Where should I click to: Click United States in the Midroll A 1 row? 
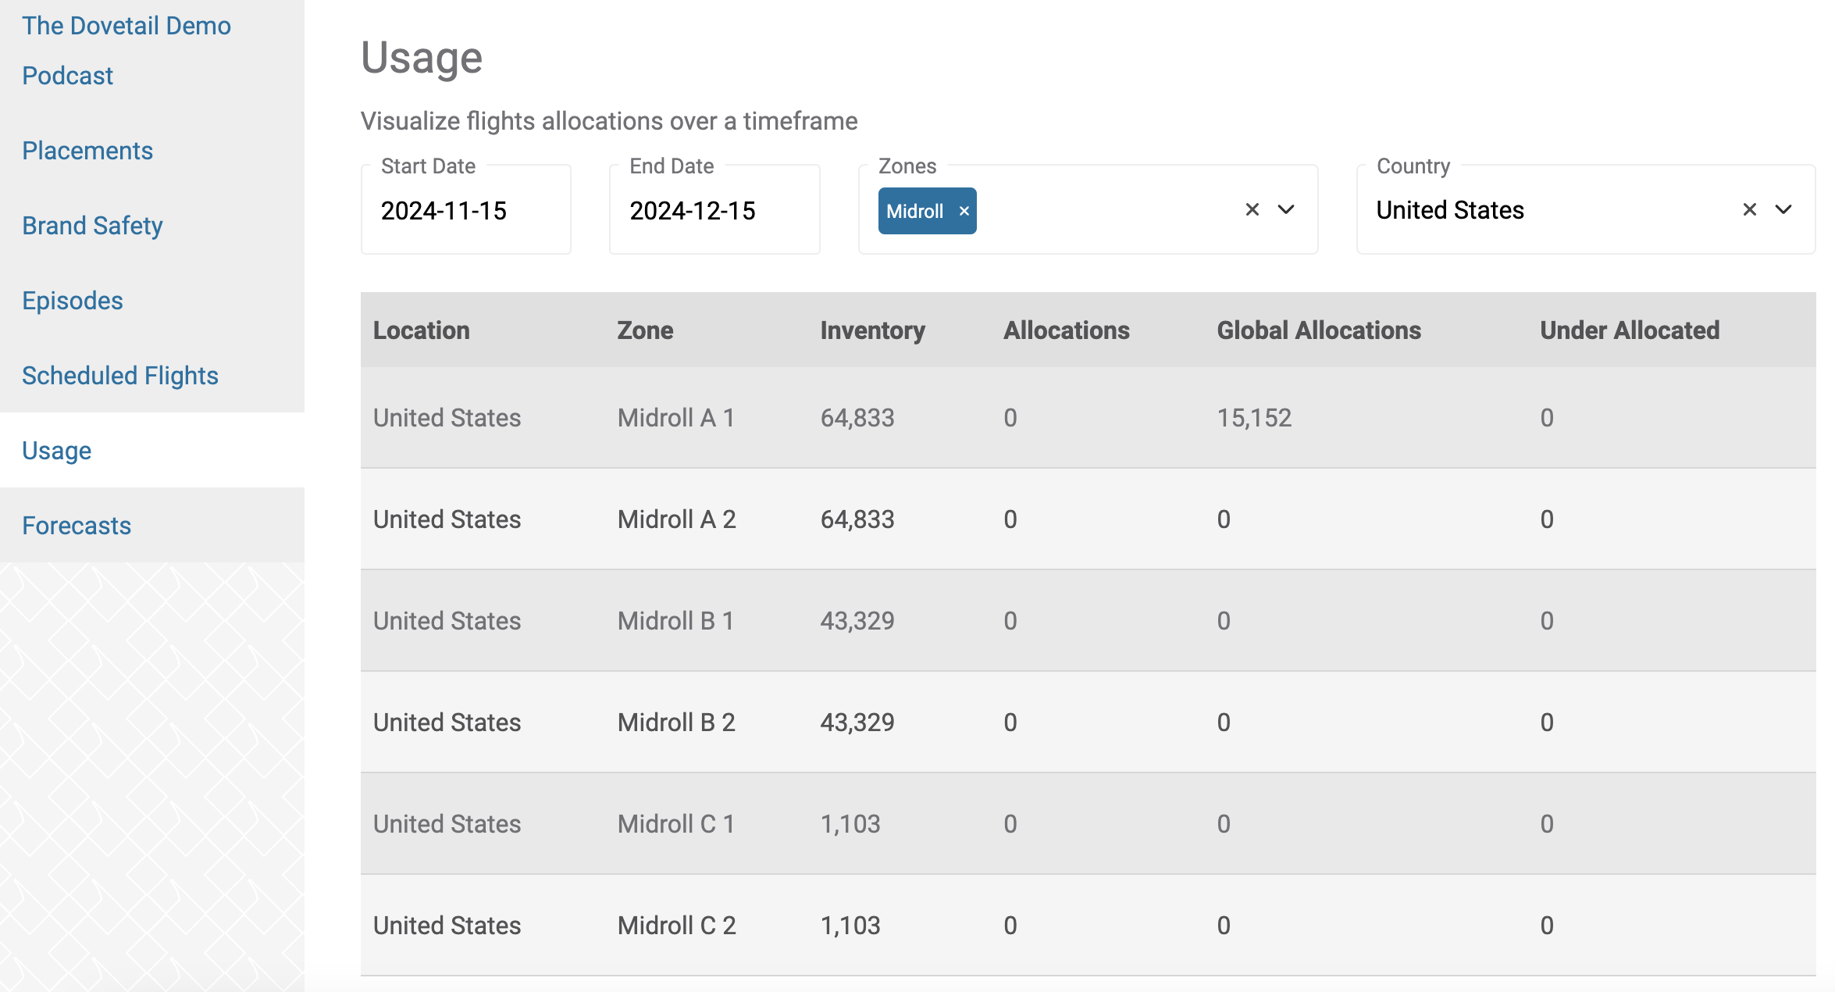pyautogui.click(x=447, y=418)
